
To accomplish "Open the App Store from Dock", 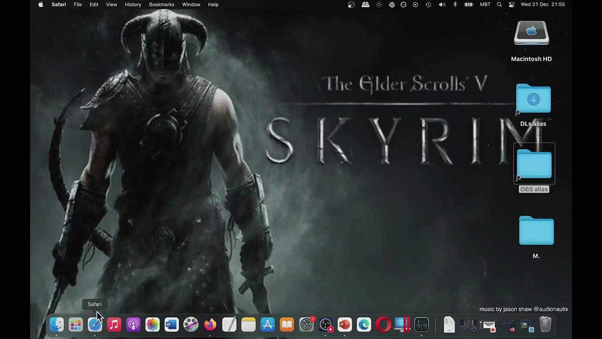I will click(268, 324).
